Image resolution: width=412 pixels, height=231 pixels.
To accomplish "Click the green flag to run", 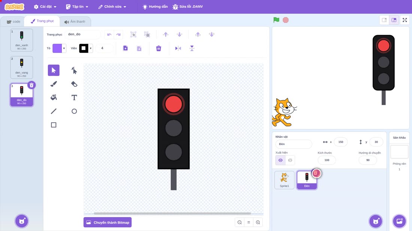I will tap(276, 20).
